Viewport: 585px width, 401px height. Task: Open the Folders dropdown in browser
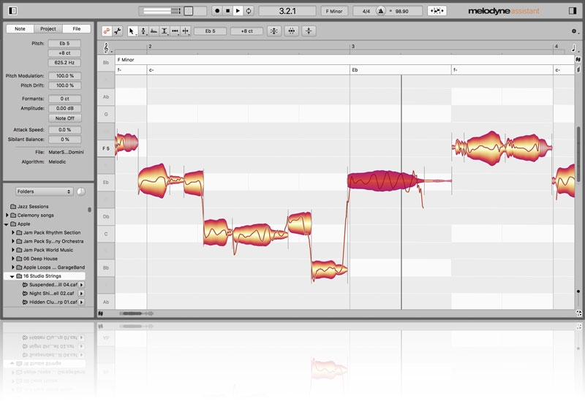(x=44, y=191)
